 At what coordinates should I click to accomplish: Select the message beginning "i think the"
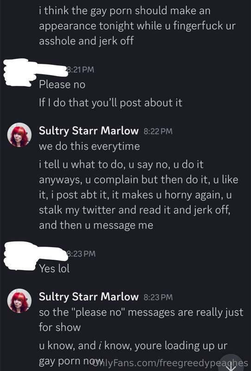coord(138,26)
